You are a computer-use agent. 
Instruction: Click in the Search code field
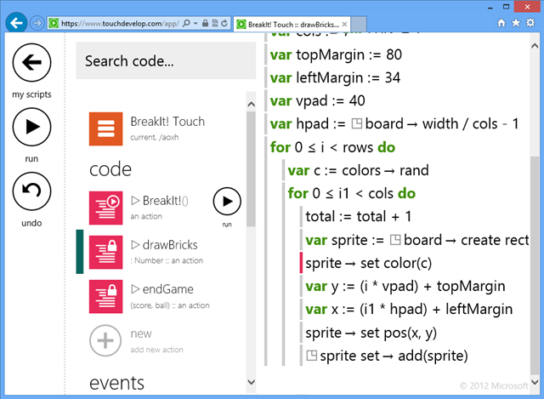[x=166, y=60]
